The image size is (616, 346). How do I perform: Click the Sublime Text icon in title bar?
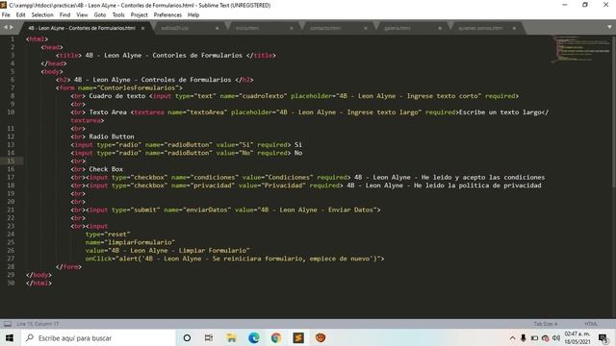pos(4,5)
